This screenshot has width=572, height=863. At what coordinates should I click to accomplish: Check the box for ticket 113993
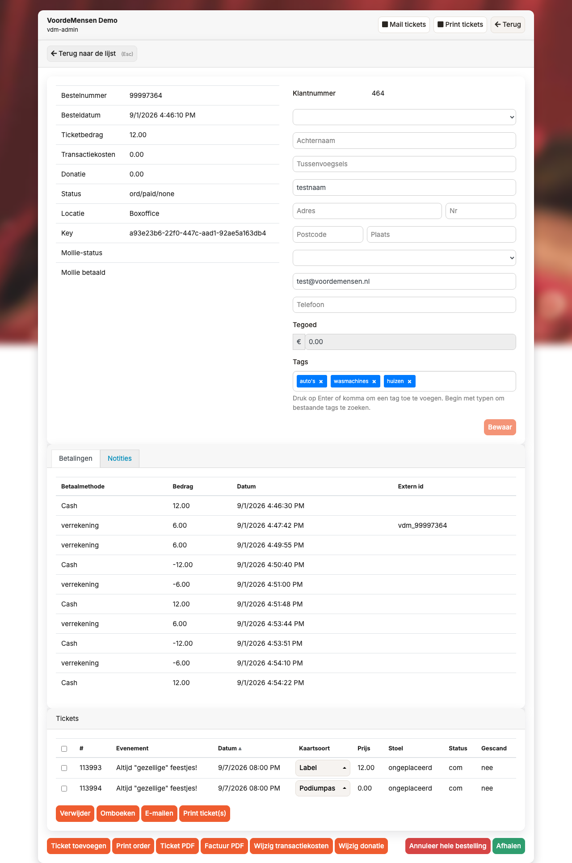point(64,768)
